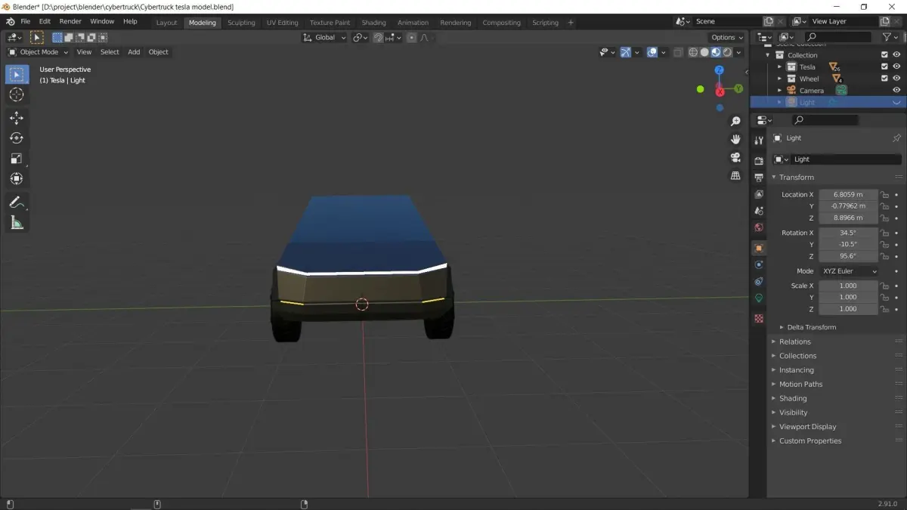Screen dimensions: 907x510
Task: Open the viewport shading options dropdown
Action: coord(739,52)
